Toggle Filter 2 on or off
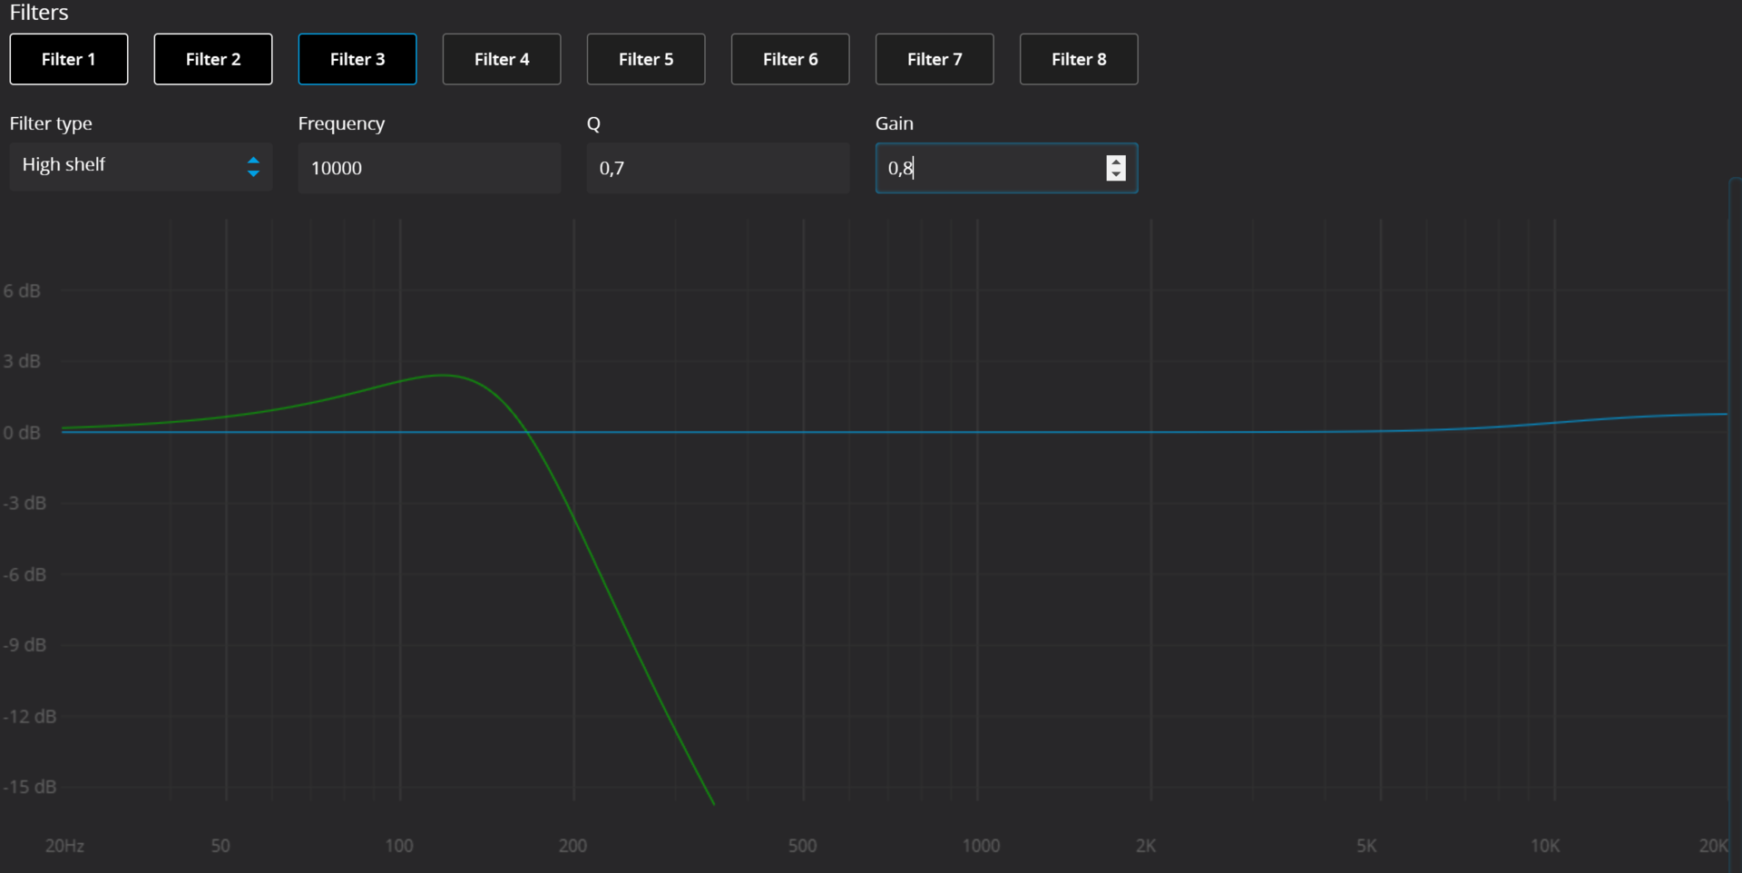This screenshot has width=1742, height=873. (x=213, y=59)
